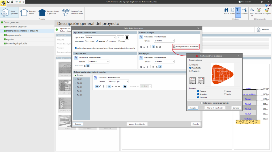Image resolution: width=272 pixels, height=152 pixels.
Task: Open Proyecto básico + ejecución
Action: coord(49,12)
